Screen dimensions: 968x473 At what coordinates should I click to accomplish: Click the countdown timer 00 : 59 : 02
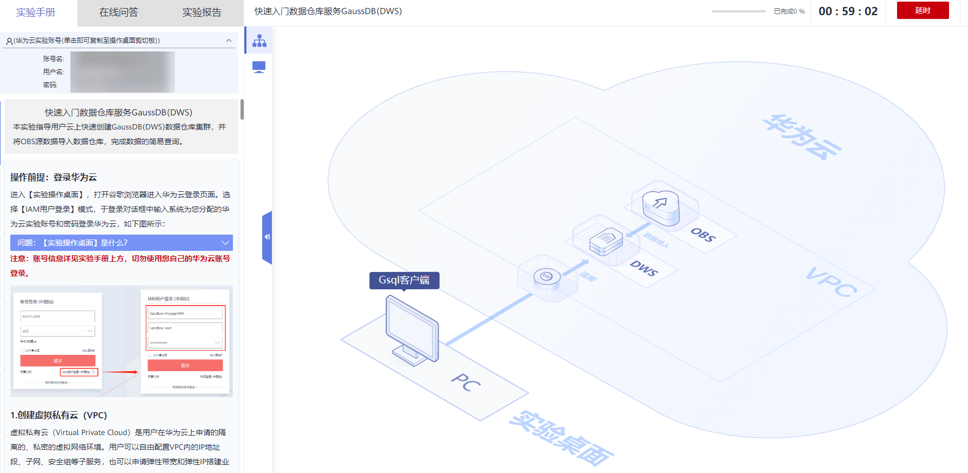pos(848,11)
